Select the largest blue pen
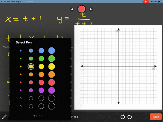The height and width of the screenshot is (122, 163). pyautogui.click(x=52, y=50)
